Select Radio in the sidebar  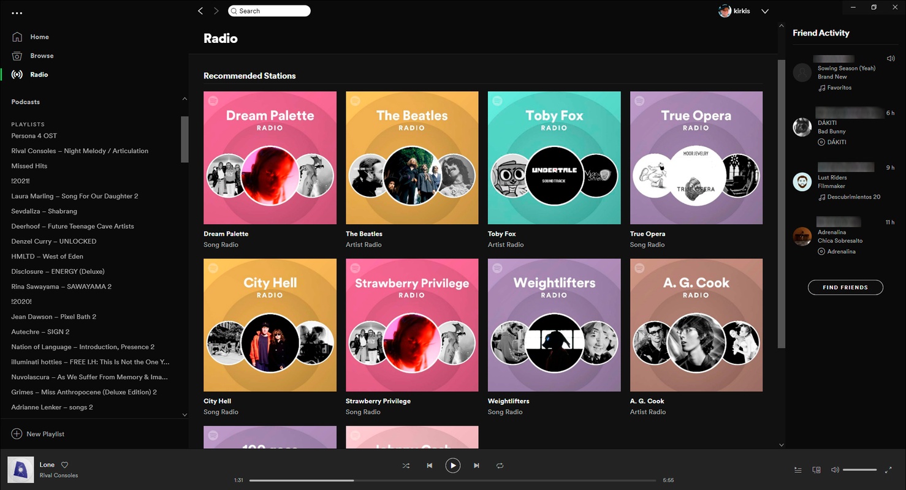pos(39,75)
